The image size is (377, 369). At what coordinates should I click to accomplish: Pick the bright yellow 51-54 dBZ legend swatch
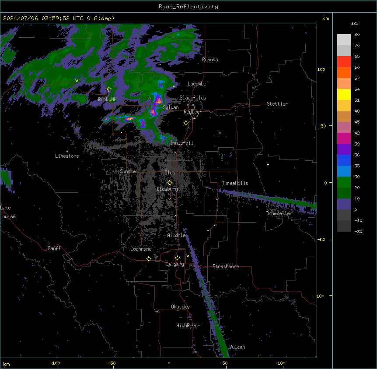[344, 94]
